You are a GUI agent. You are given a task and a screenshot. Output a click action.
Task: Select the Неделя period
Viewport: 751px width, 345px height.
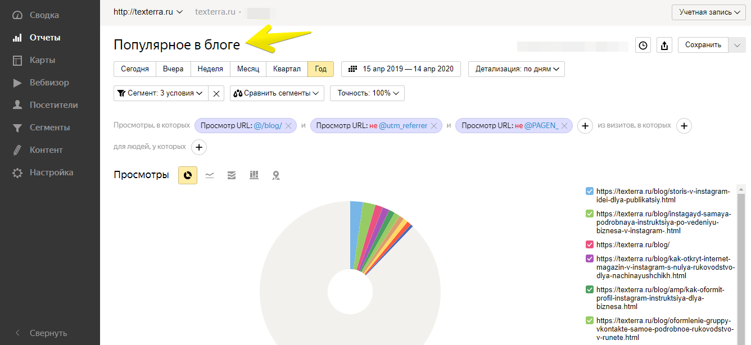coord(210,69)
